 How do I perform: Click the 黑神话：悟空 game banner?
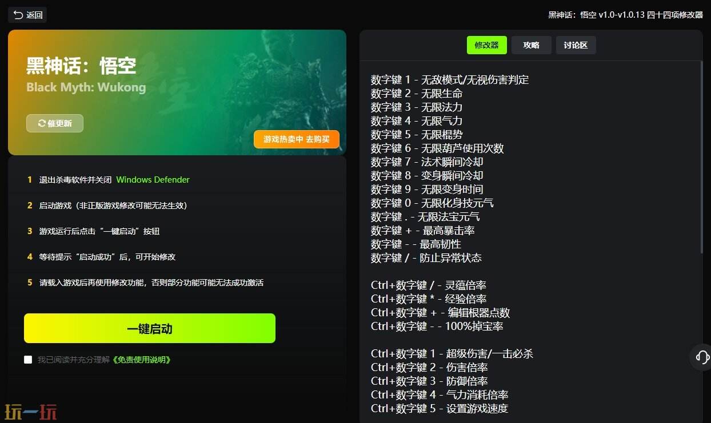(x=177, y=92)
